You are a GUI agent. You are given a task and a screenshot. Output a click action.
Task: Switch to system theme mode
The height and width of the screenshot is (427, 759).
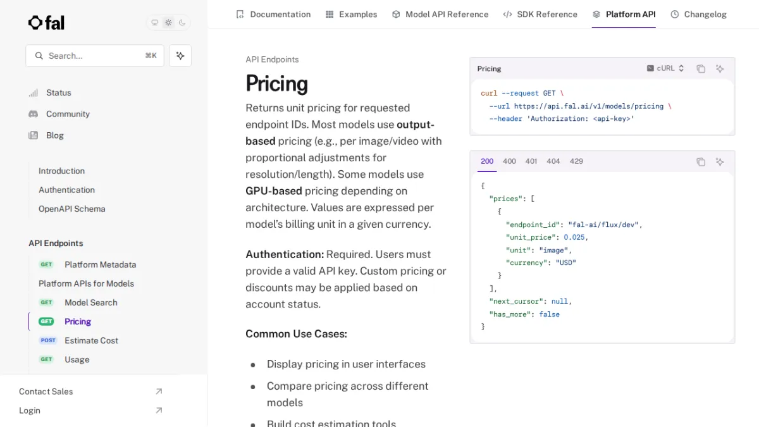[x=154, y=23]
